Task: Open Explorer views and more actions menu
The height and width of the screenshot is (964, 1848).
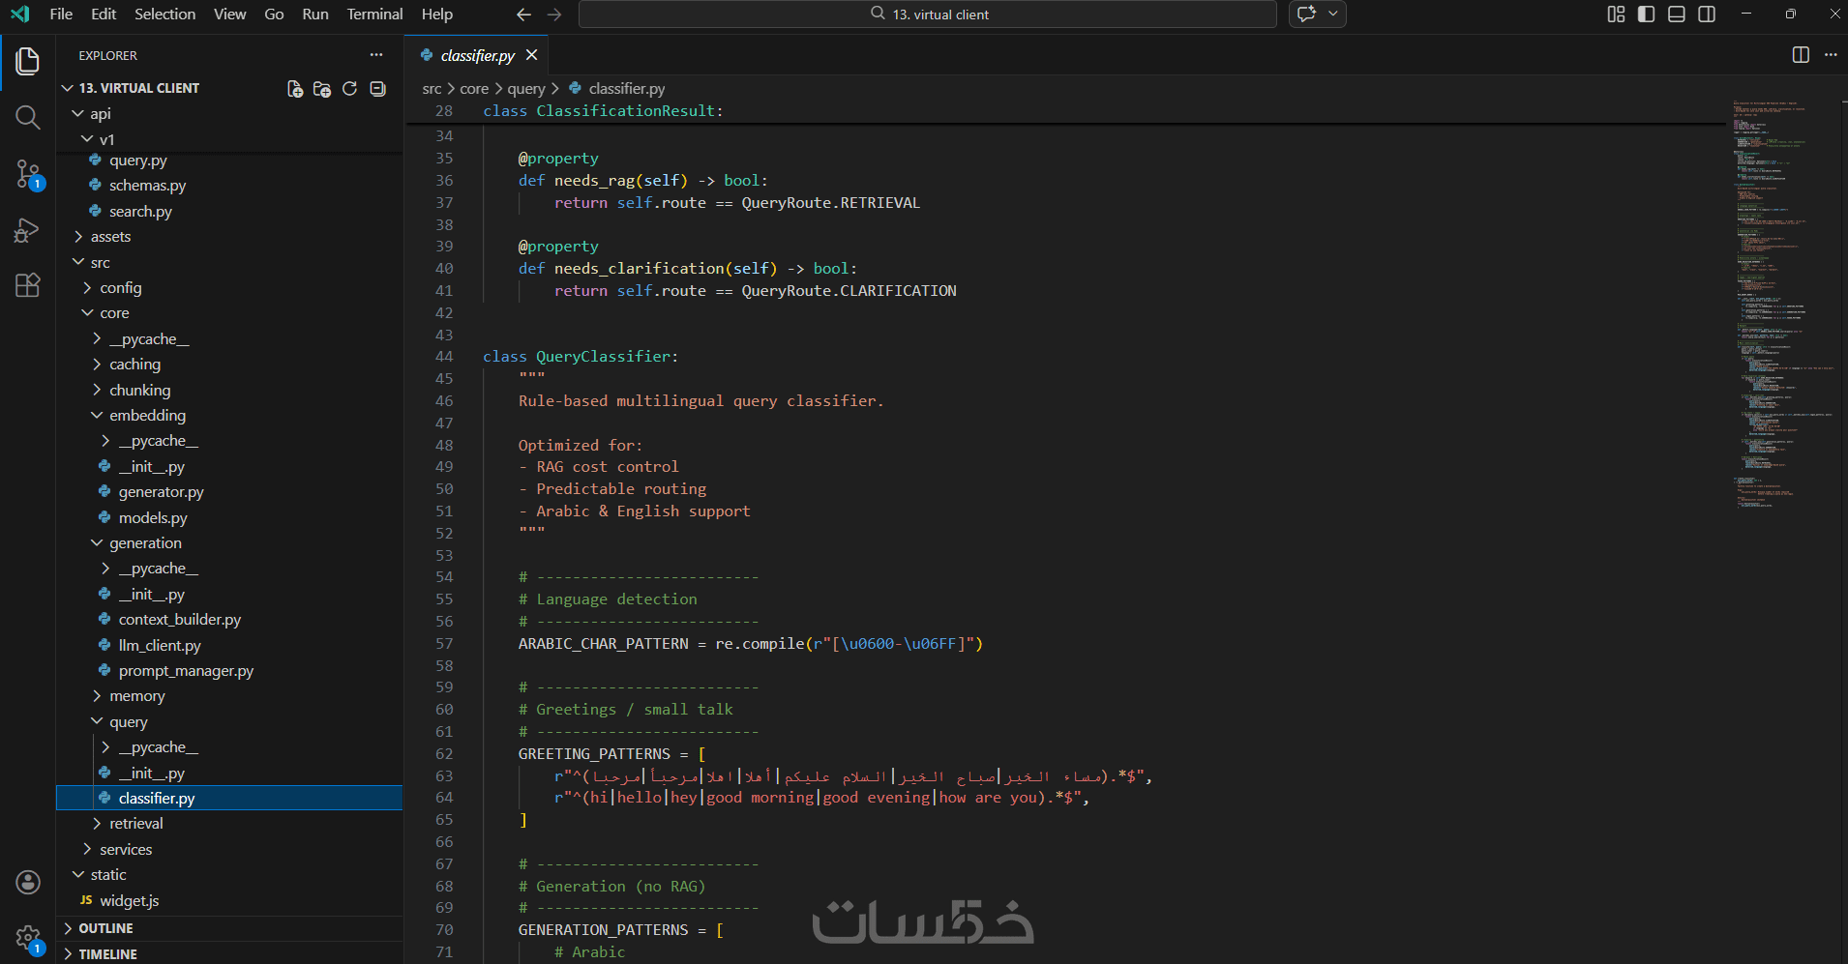Action: point(376,55)
